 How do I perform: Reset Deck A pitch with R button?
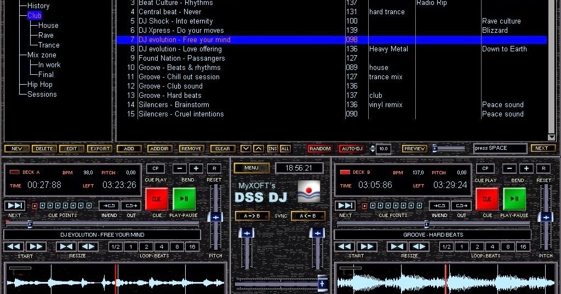click(x=214, y=168)
